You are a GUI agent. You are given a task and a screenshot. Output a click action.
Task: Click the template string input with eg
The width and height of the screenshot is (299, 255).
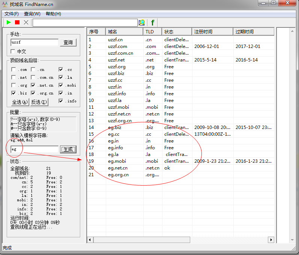point(35,149)
